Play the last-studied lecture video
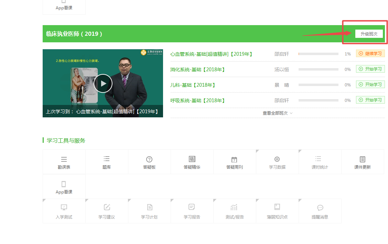Screen dimensions: 388x244 (103, 83)
